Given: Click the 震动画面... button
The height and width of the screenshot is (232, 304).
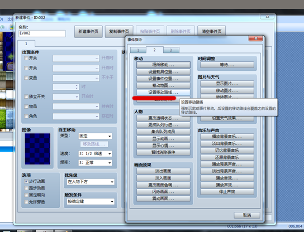Looking at the screenshot, I should [x=163, y=199].
